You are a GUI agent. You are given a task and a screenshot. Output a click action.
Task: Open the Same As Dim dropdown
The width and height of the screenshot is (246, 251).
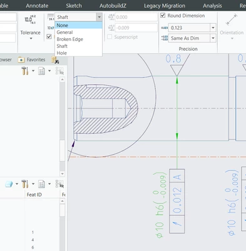[x=213, y=38]
